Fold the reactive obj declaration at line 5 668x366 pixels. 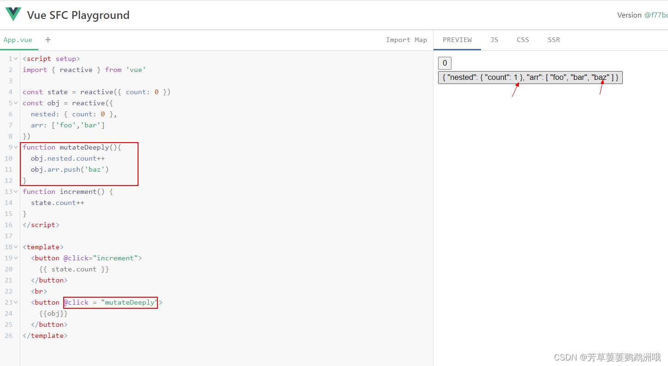click(16, 103)
